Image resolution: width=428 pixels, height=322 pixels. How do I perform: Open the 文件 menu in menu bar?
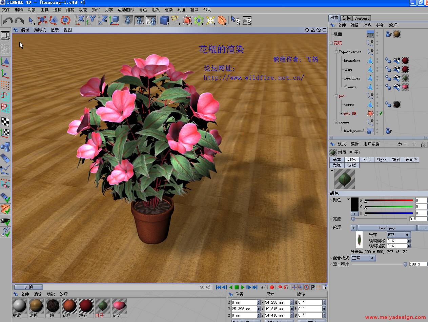pos(6,10)
